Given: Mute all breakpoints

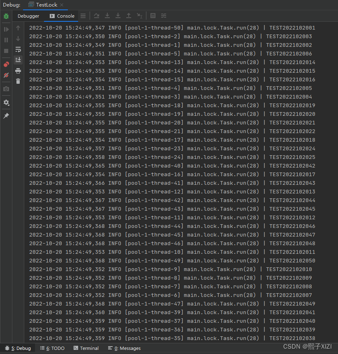Looking at the screenshot, I should point(6,75).
